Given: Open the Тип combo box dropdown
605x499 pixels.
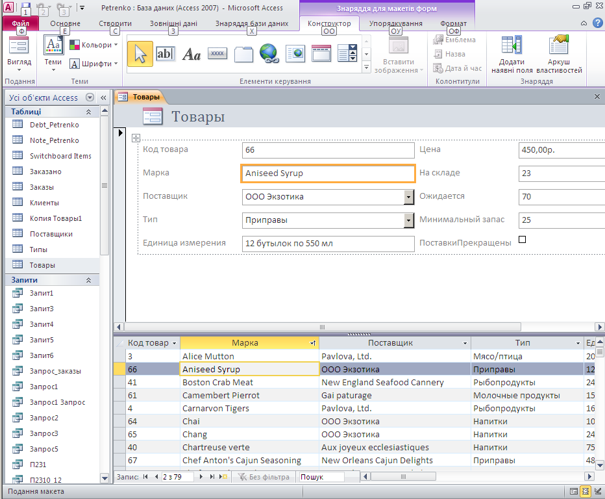Looking at the screenshot, I should (x=408, y=220).
